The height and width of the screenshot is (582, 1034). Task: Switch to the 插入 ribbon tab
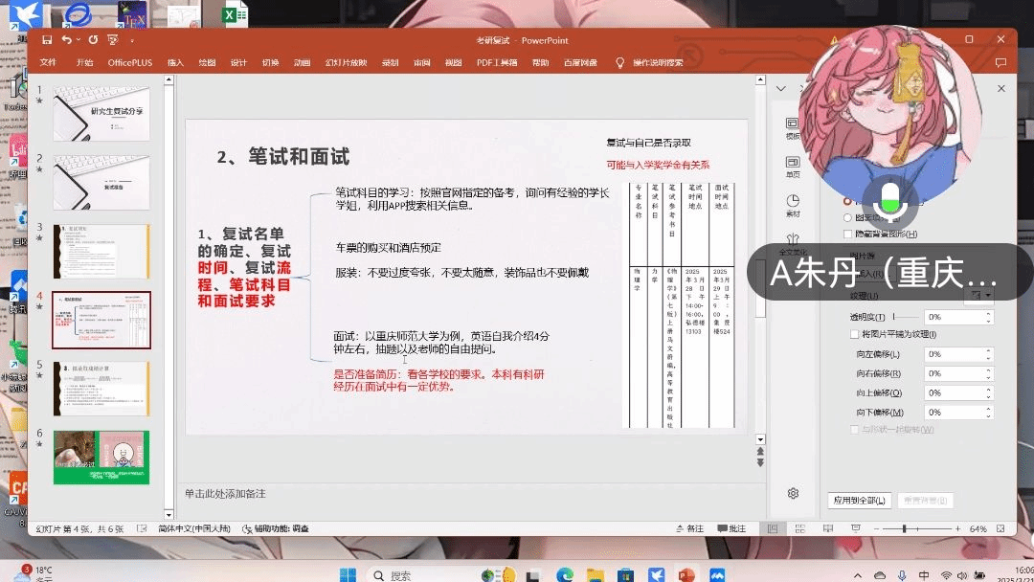[175, 62]
